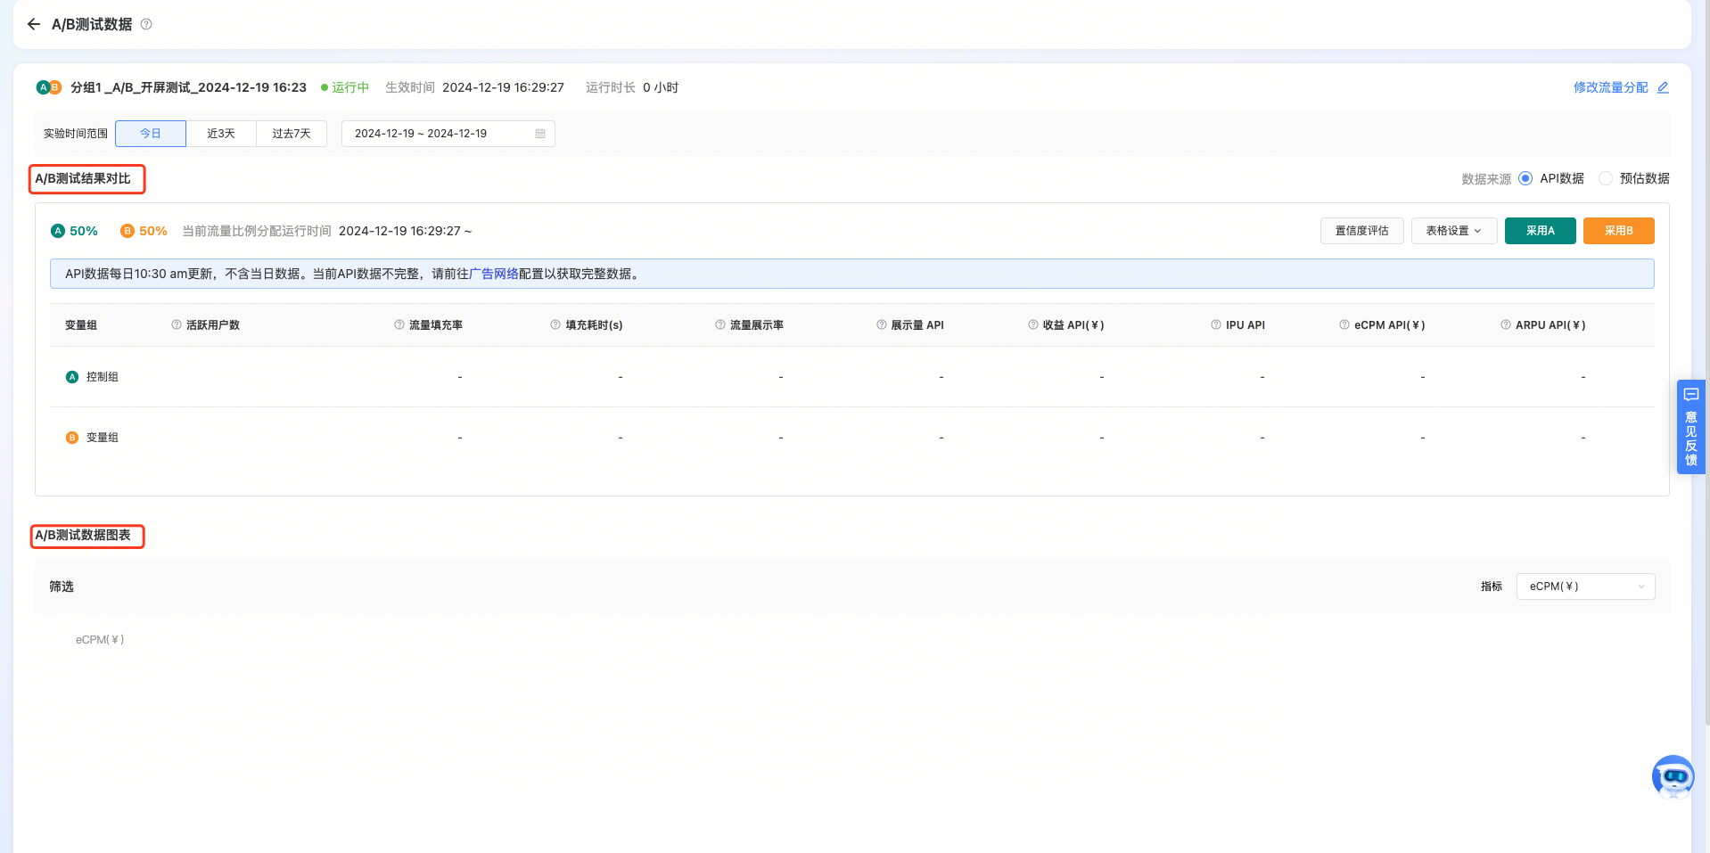Switch time range to 今日

[151, 134]
